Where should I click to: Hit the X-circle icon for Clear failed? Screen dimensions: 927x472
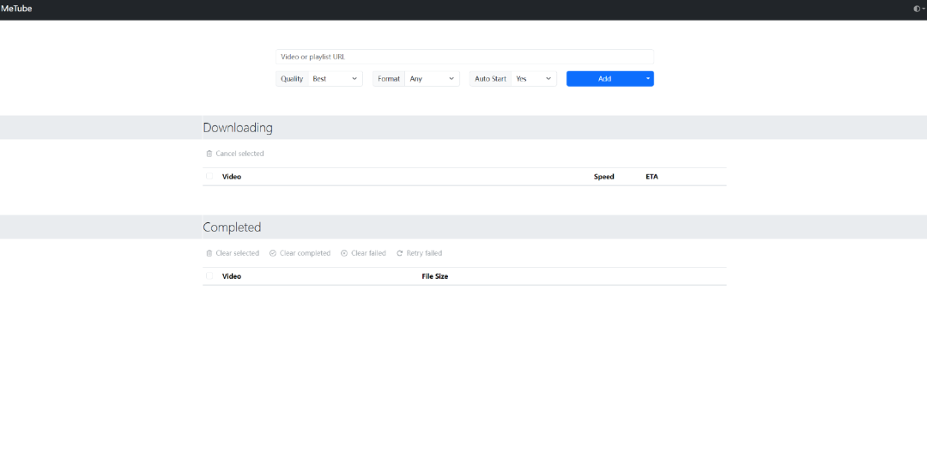[x=344, y=253]
